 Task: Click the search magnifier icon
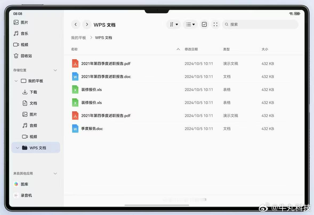[x=227, y=24]
